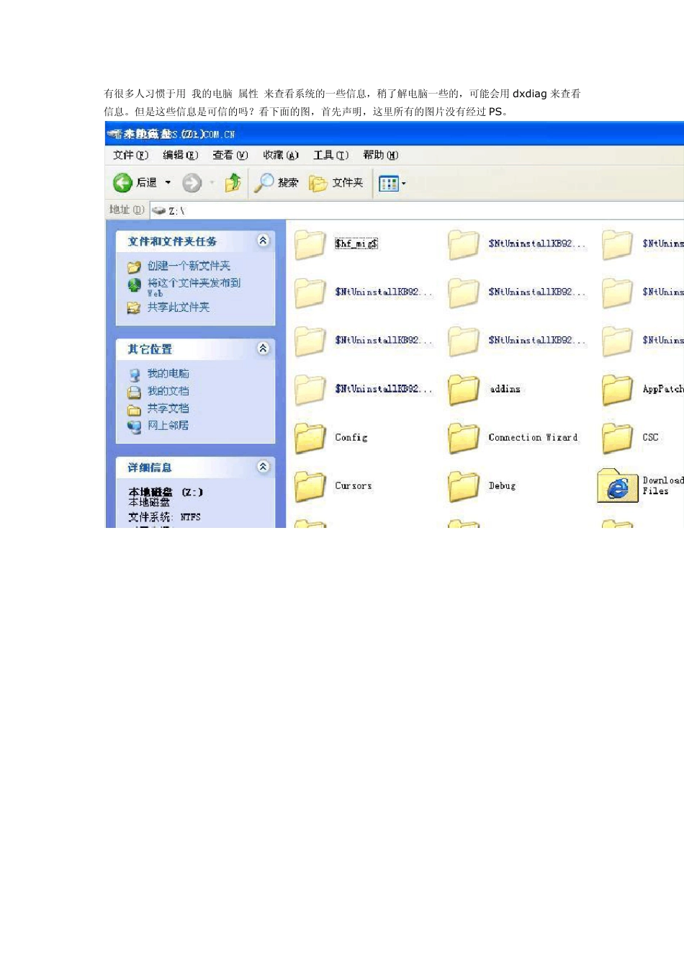Collapse the 文件和文件夹任务 panel
The height and width of the screenshot is (968, 684).
pos(264,241)
